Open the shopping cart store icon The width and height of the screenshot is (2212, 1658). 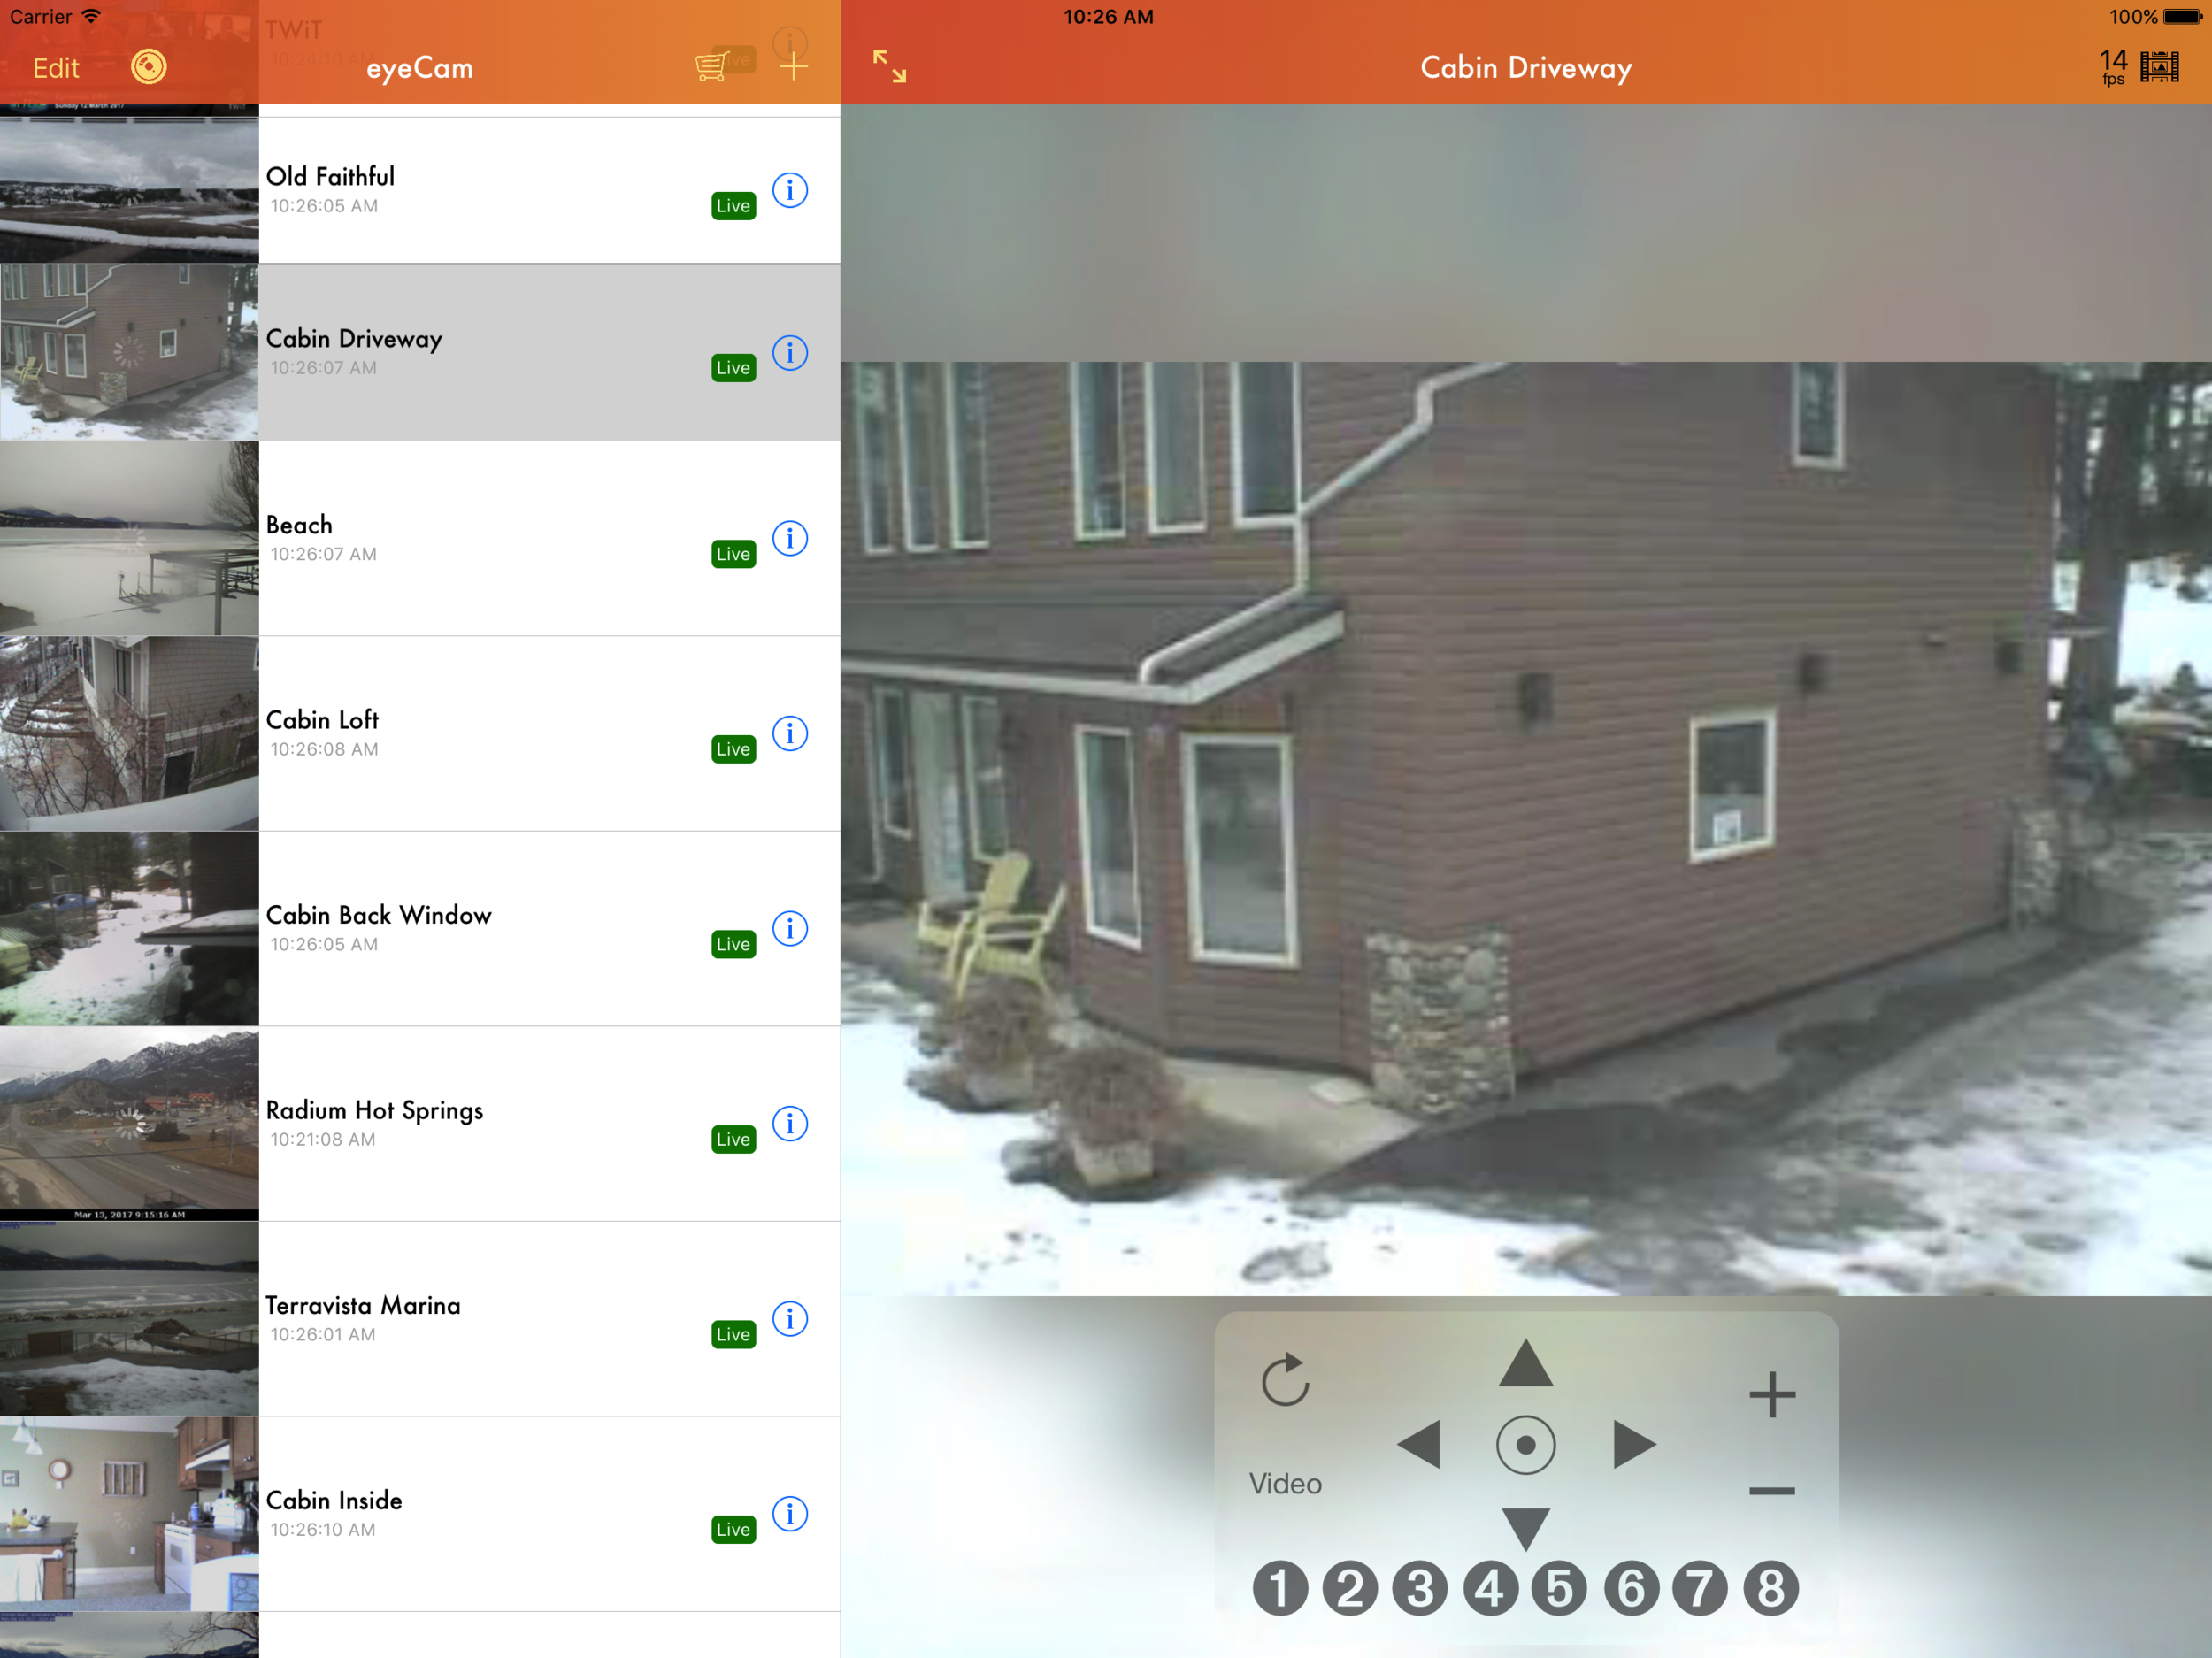[711, 66]
